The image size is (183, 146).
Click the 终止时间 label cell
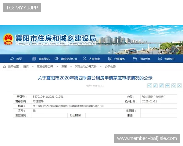coord(77,115)
